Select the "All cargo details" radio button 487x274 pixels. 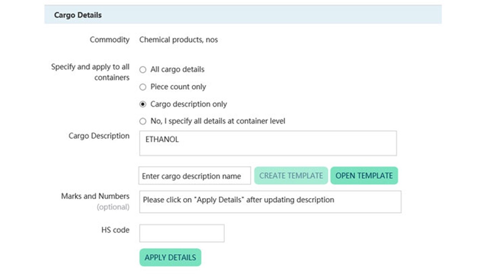pyautogui.click(x=143, y=70)
